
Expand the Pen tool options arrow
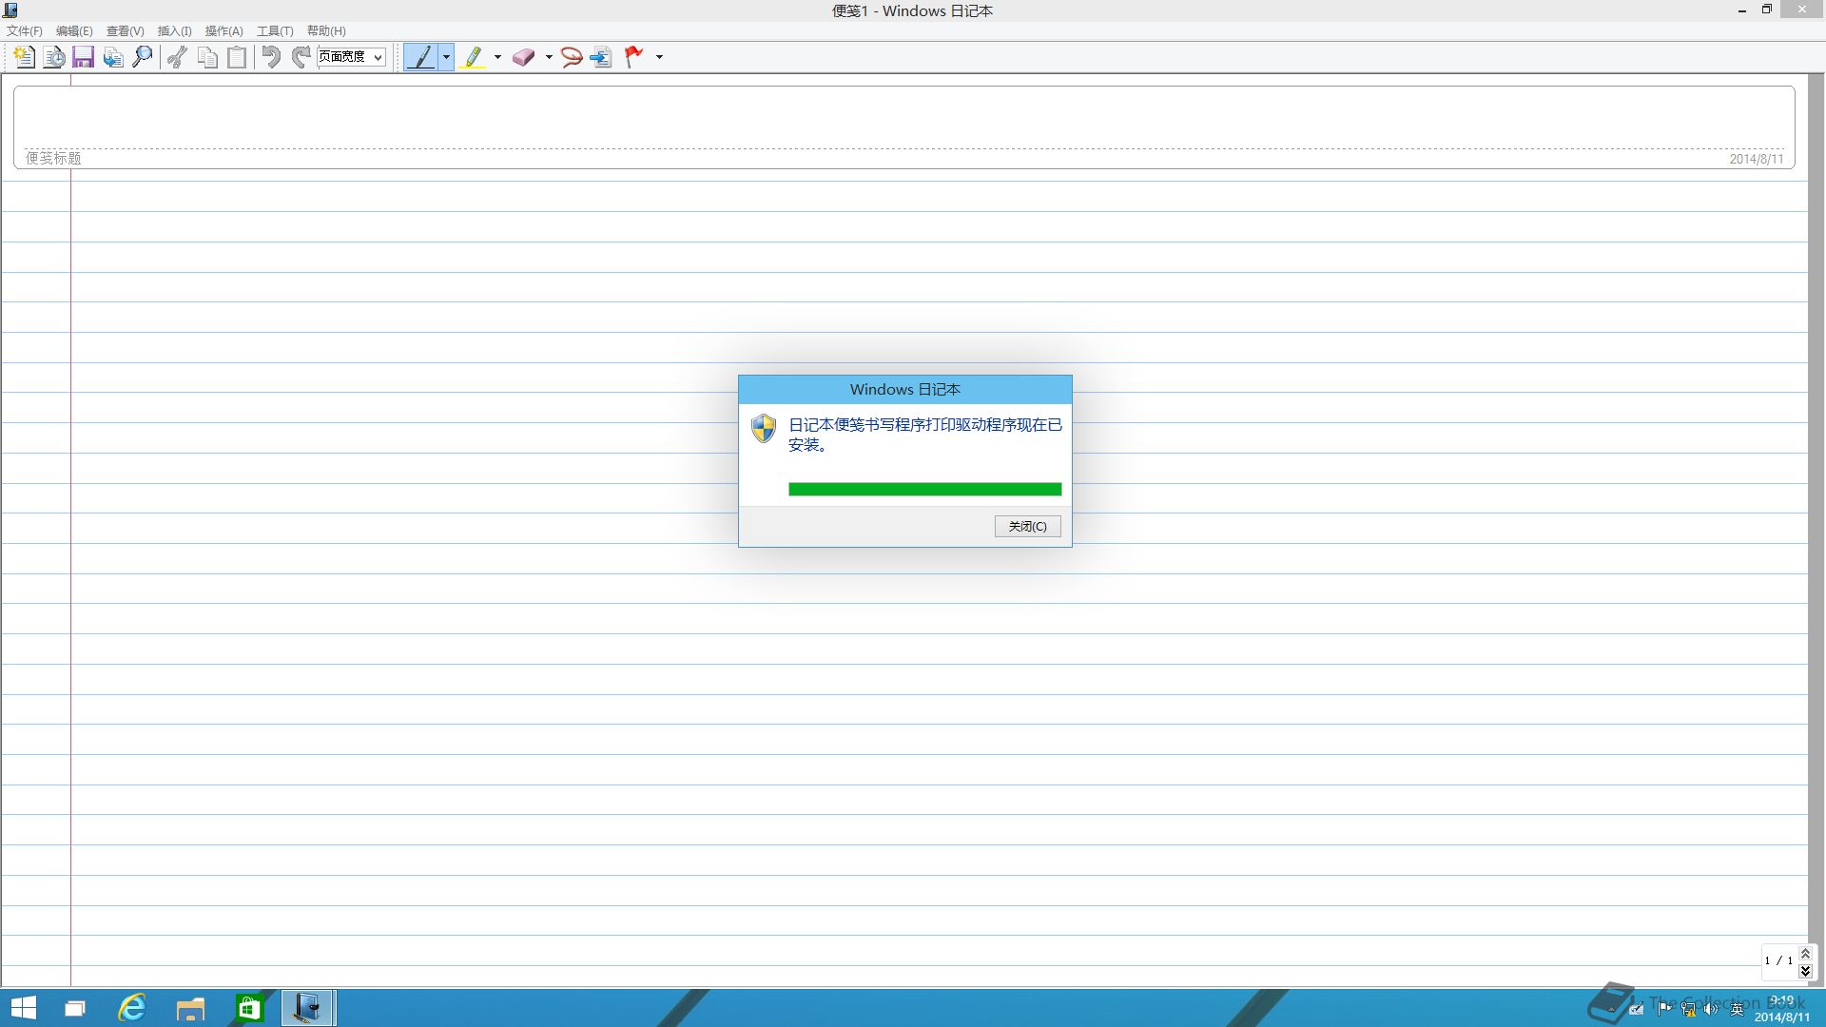click(x=446, y=57)
